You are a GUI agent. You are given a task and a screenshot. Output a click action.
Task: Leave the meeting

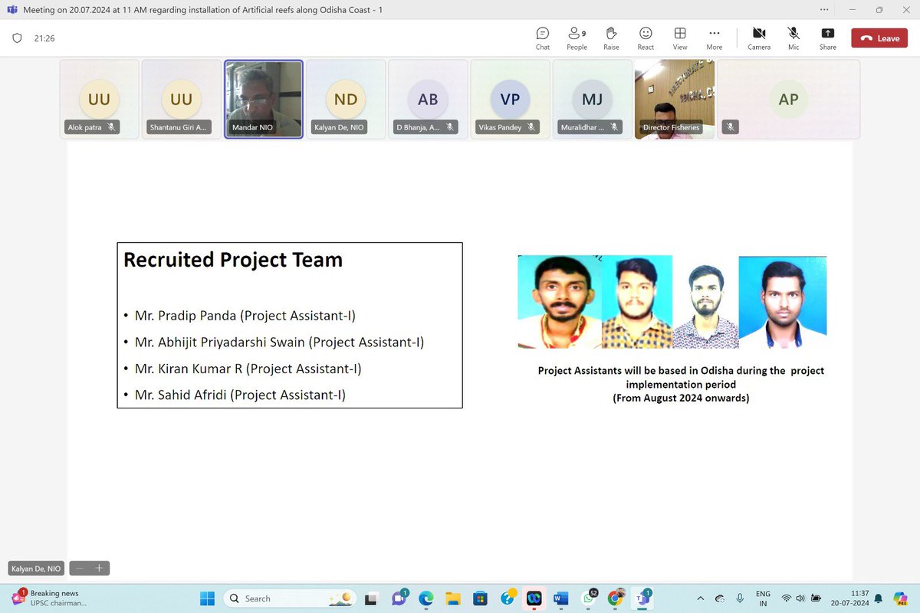tap(879, 38)
